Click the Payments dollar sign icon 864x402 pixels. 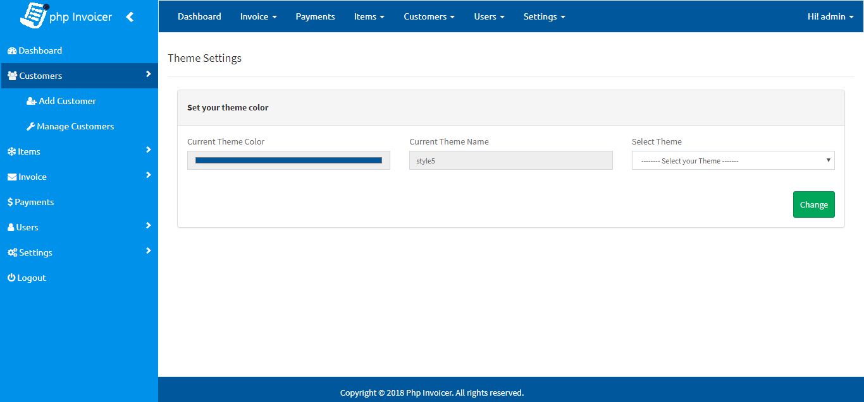pyautogui.click(x=10, y=203)
